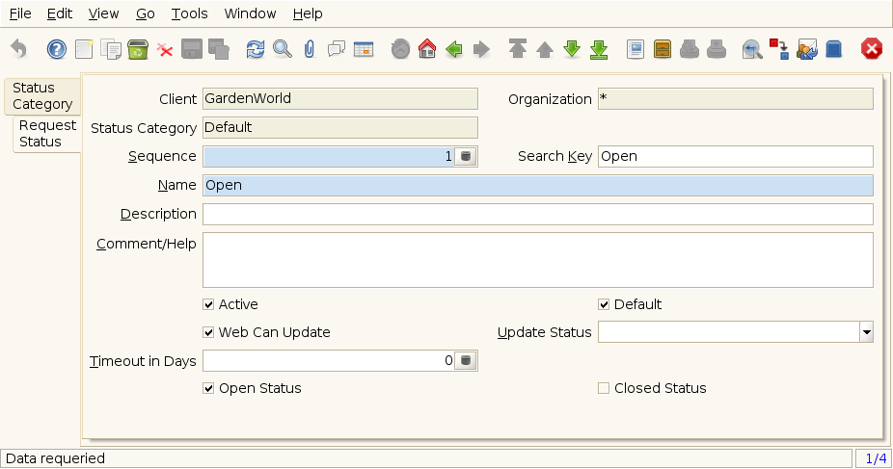Screen dimensions: 893x469
Task: Open the Window menu
Action: coord(250,13)
